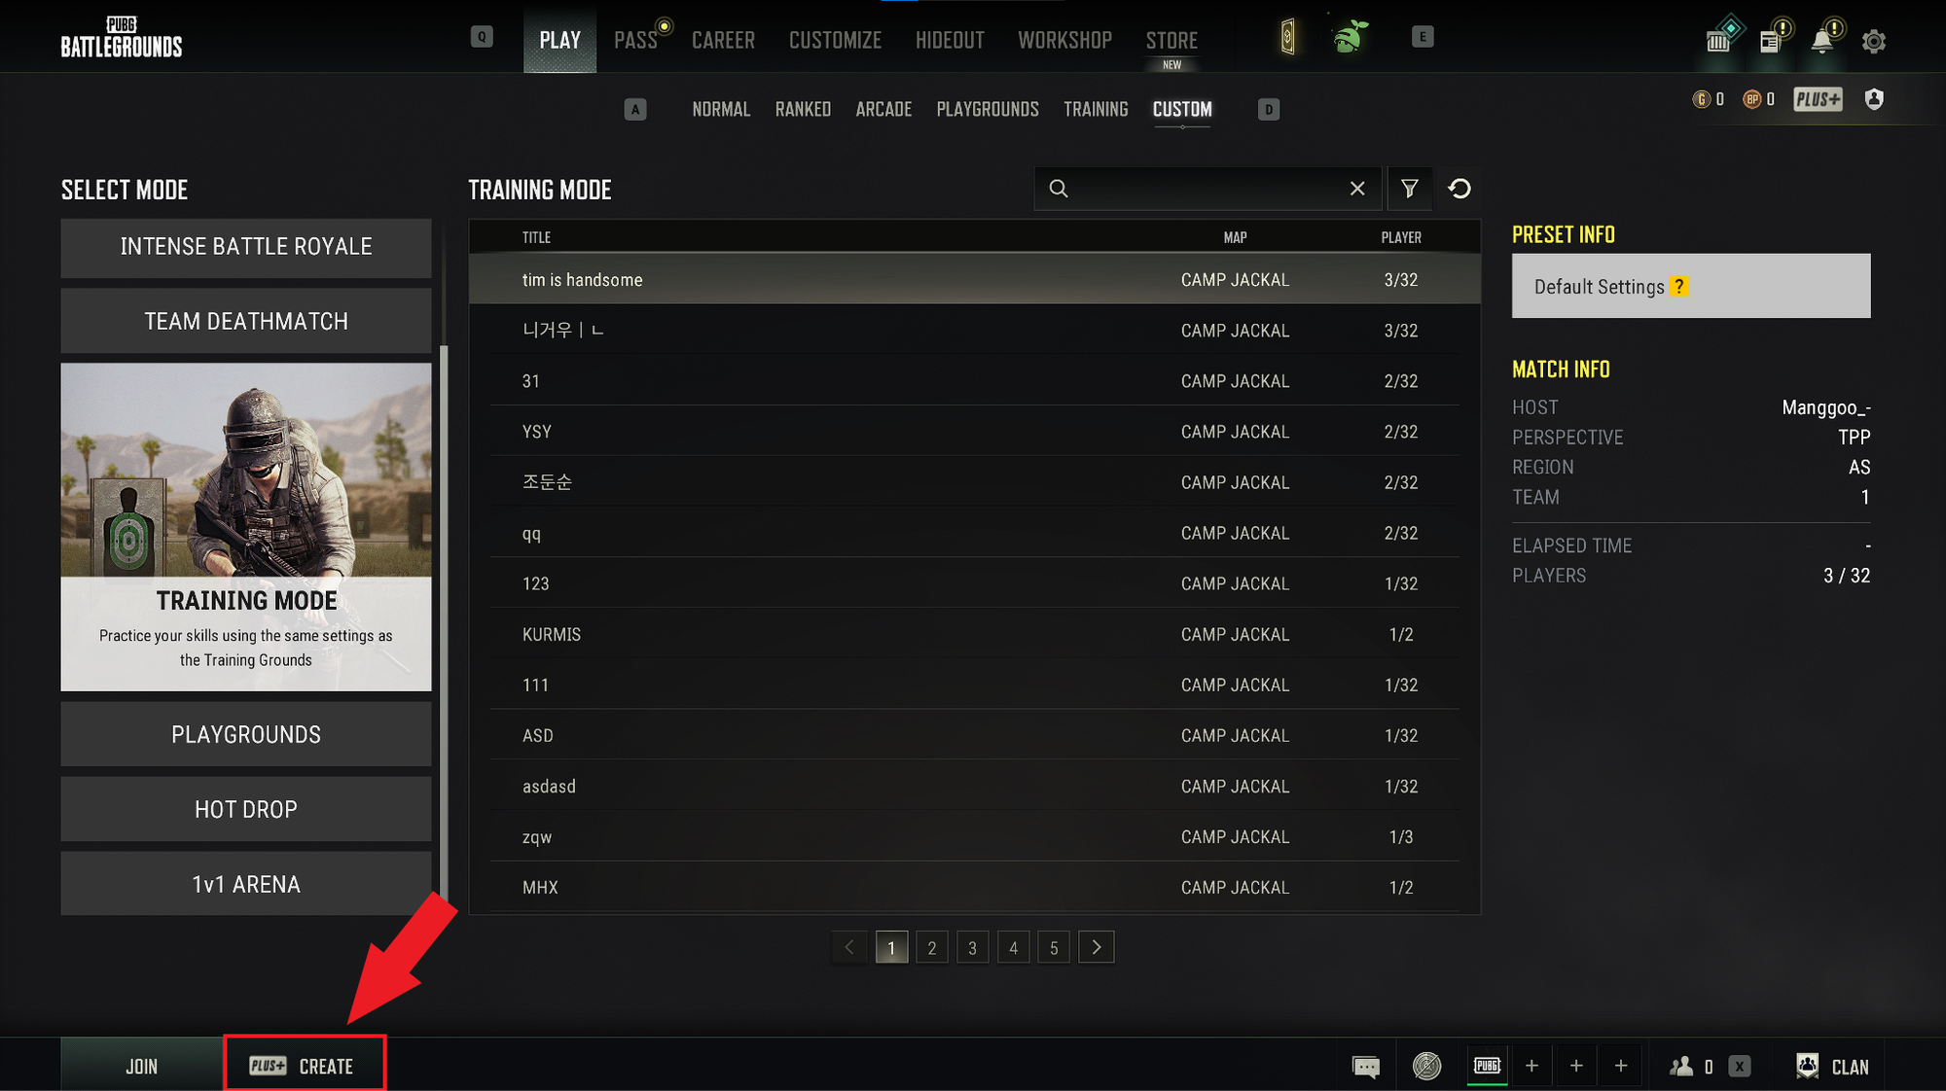
Task: Click the search magnifier icon
Action: tap(1059, 189)
